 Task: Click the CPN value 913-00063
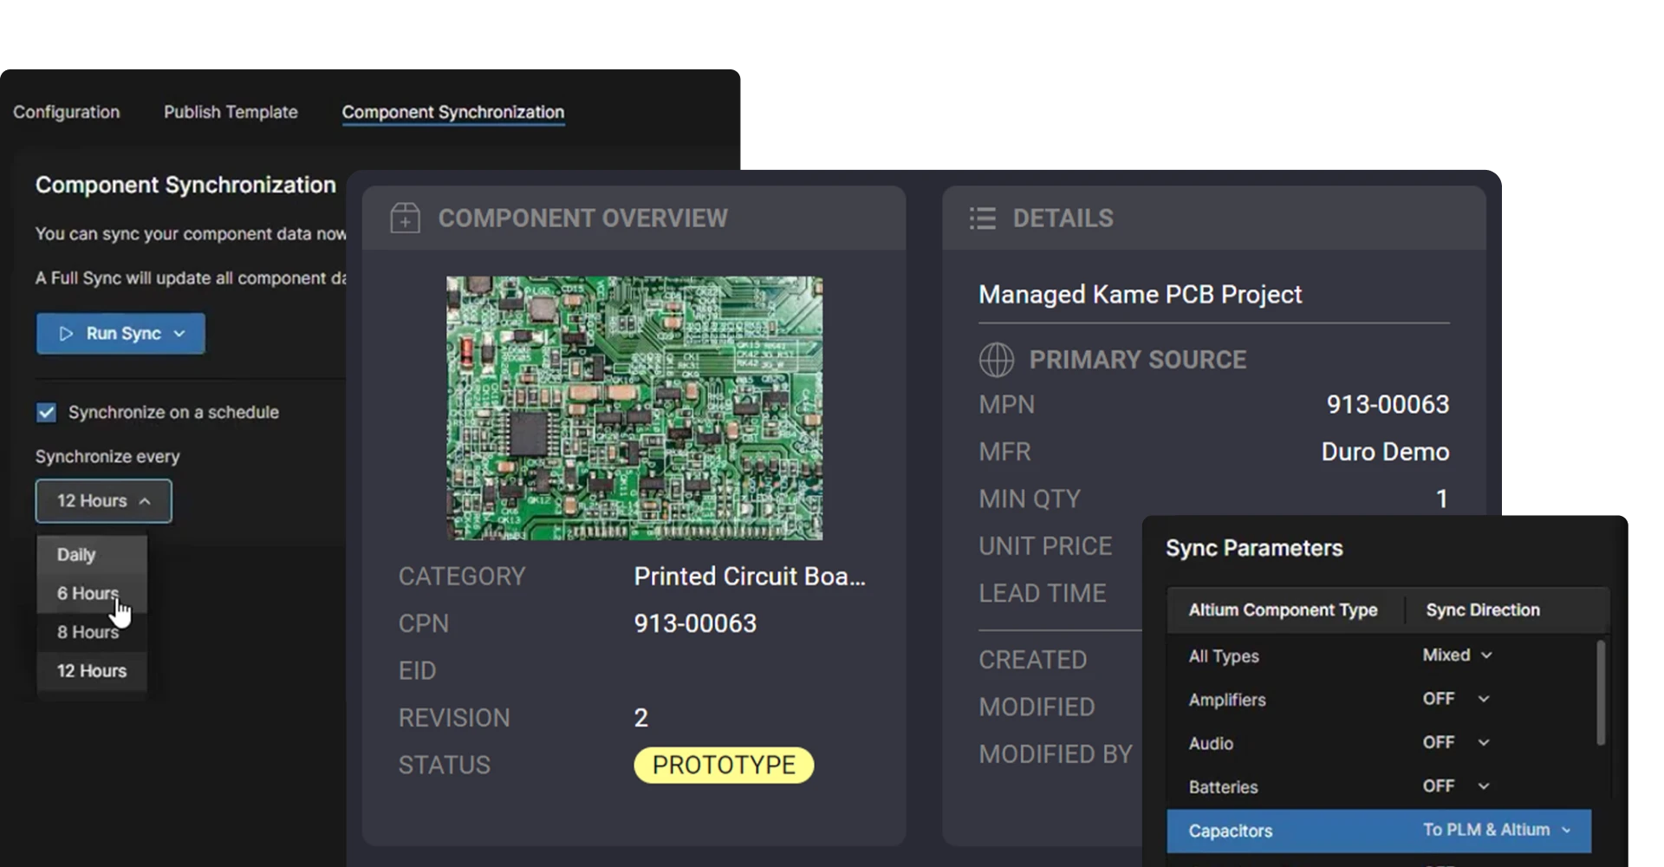695,623
